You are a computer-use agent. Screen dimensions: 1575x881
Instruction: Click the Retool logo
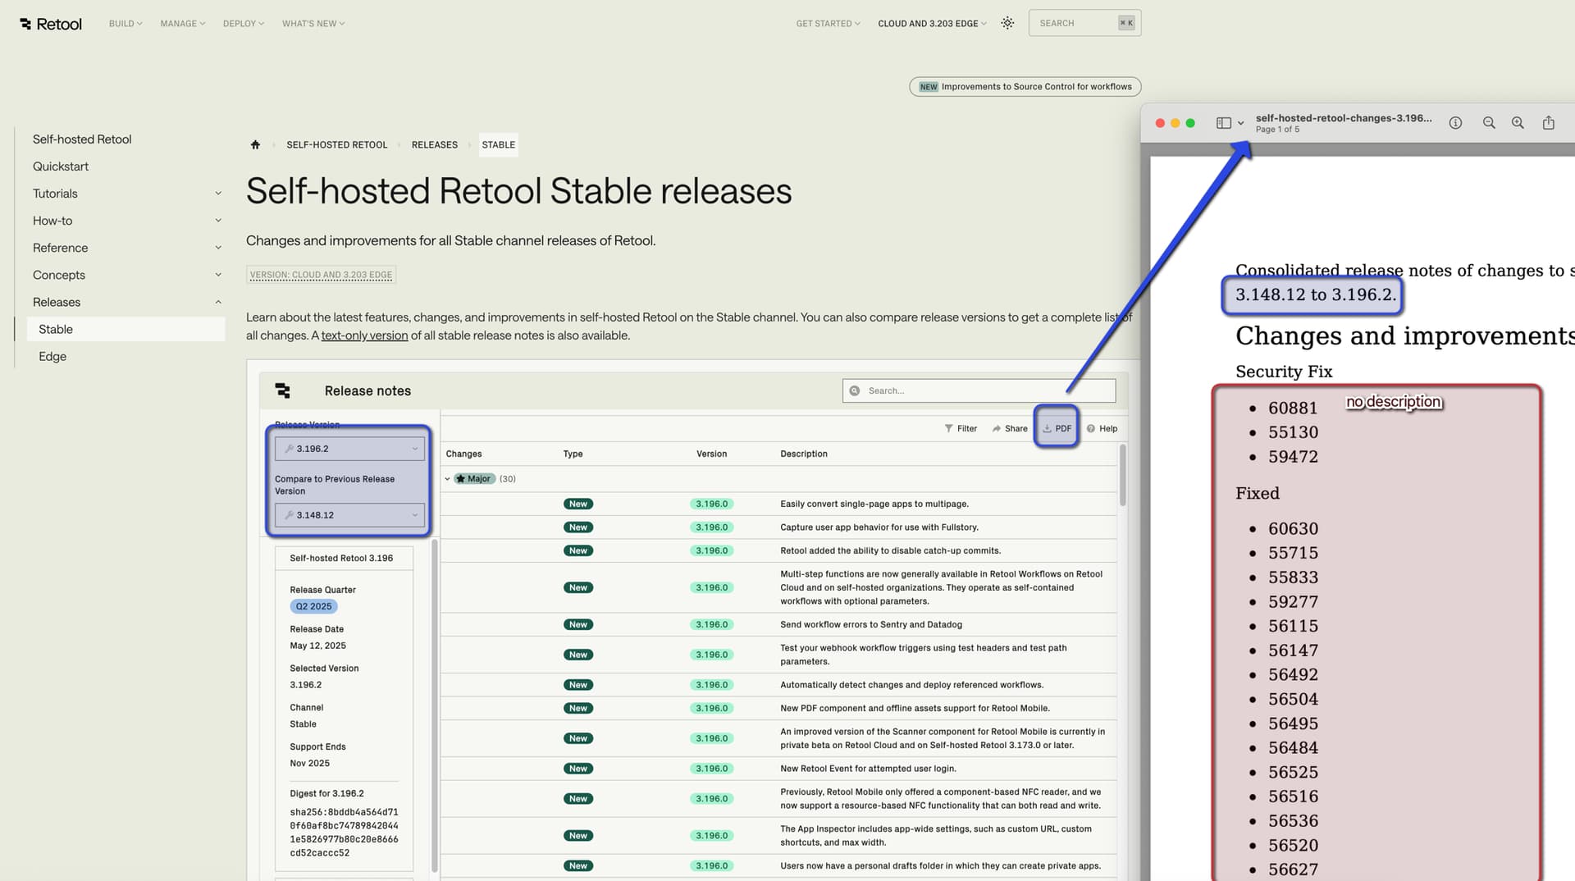point(51,24)
